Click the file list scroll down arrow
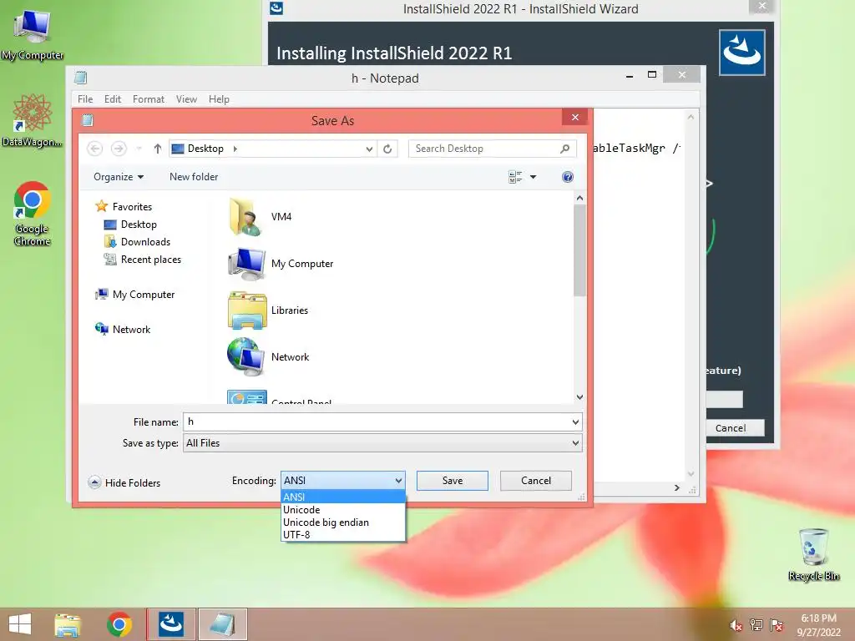Image resolution: width=855 pixels, height=641 pixels. tap(579, 396)
